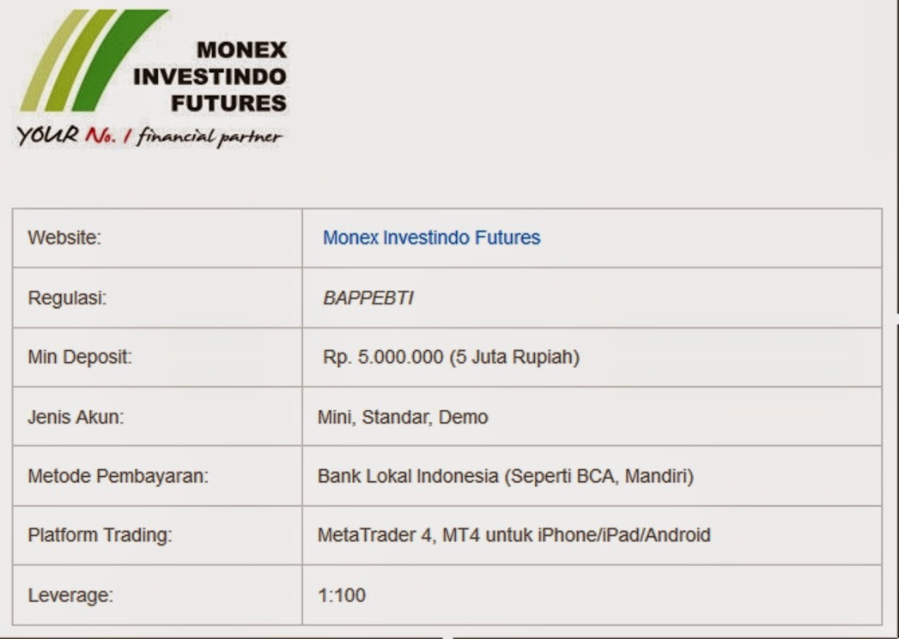Click the BAPPEBTI regulation text
The width and height of the screenshot is (899, 639).
[368, 298]
